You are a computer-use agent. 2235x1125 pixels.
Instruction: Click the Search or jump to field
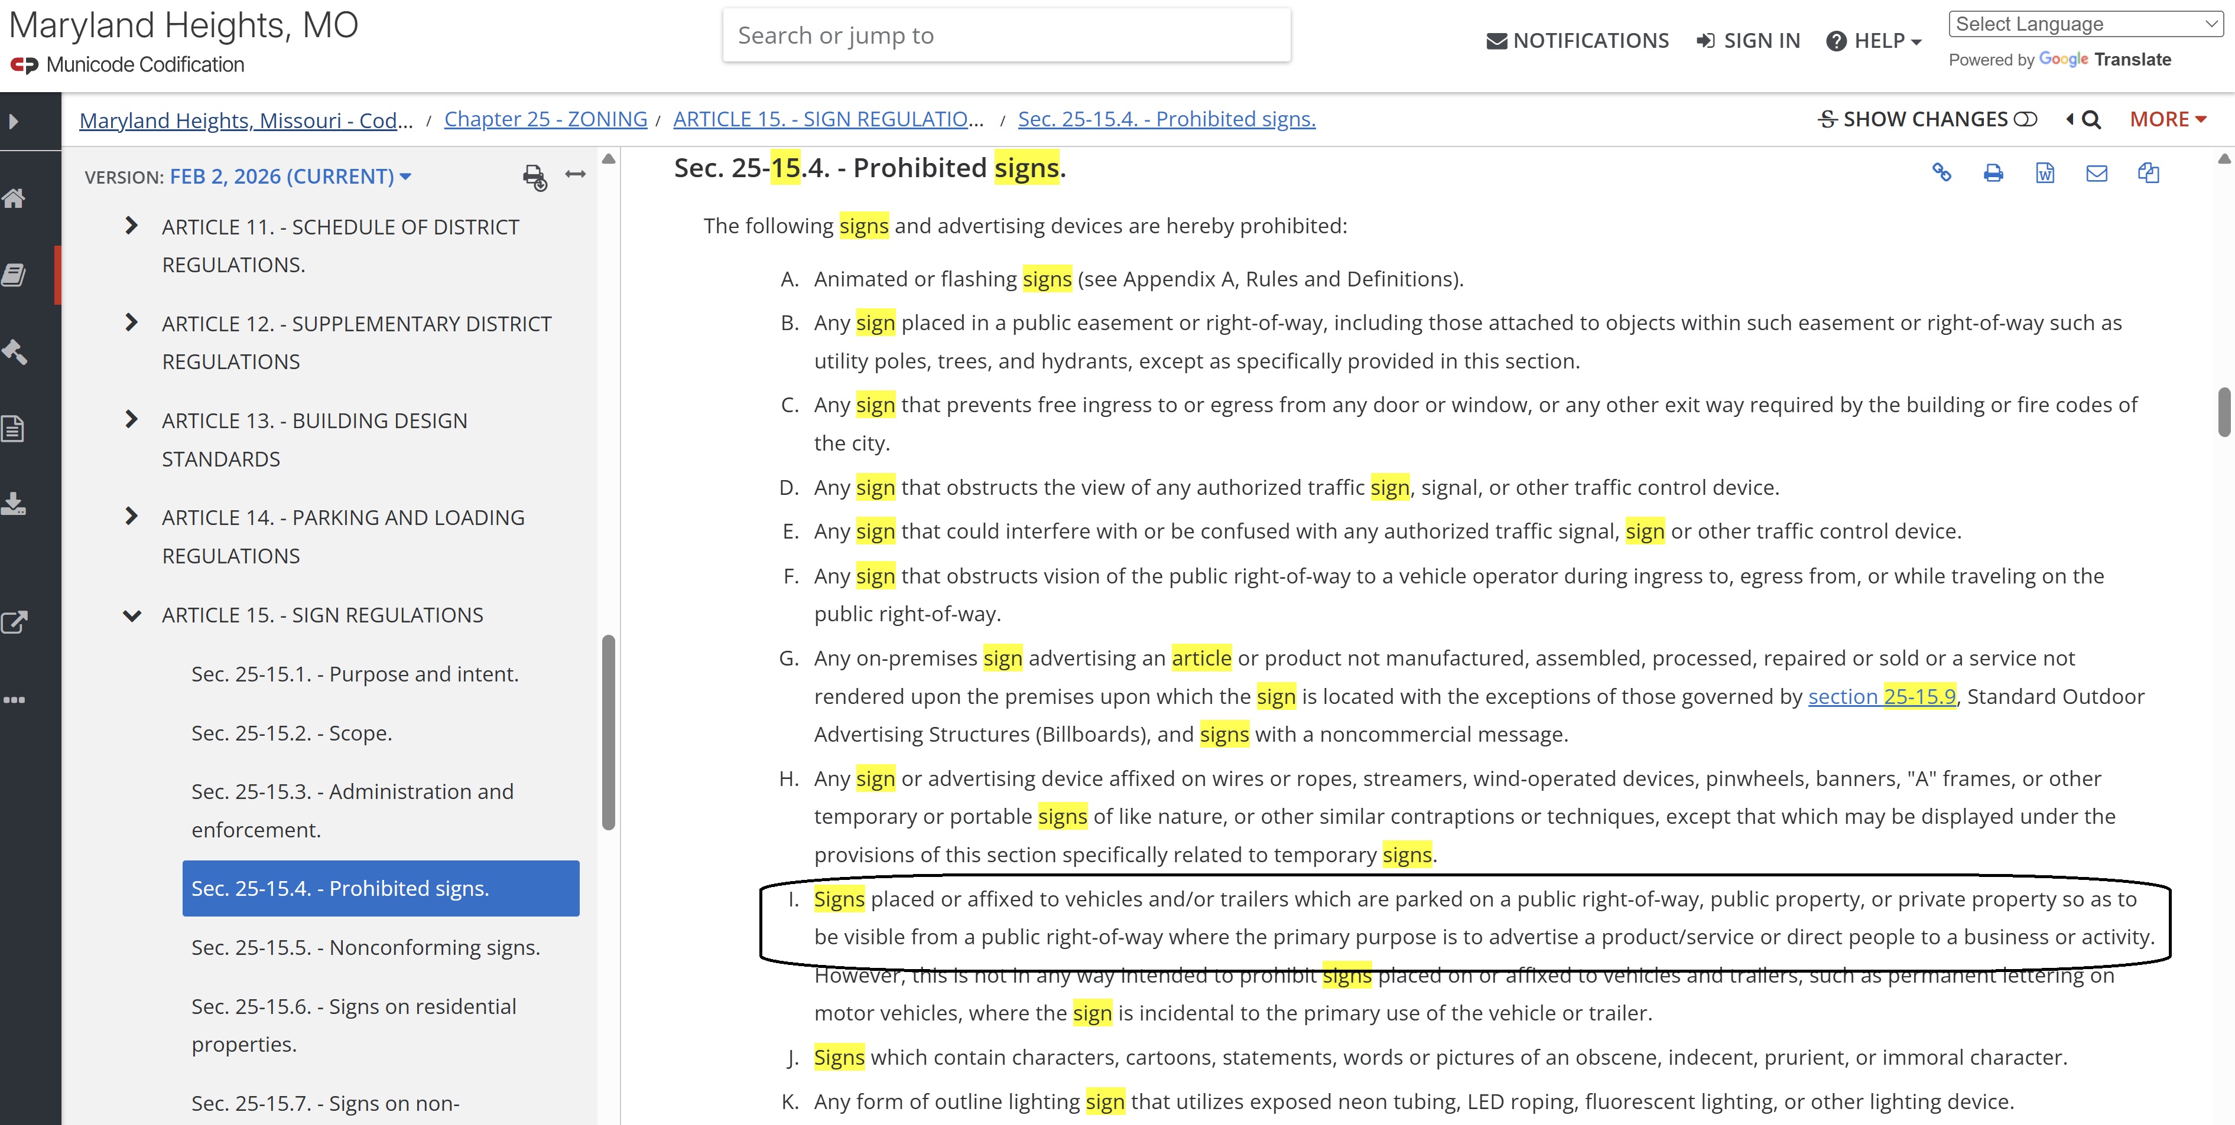coord(1006,35)
